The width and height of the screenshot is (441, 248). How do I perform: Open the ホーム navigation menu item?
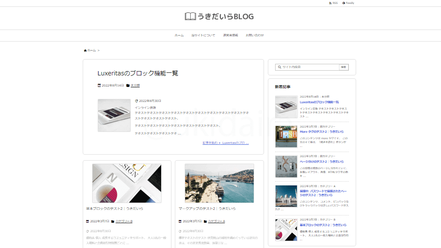point(179,36)
